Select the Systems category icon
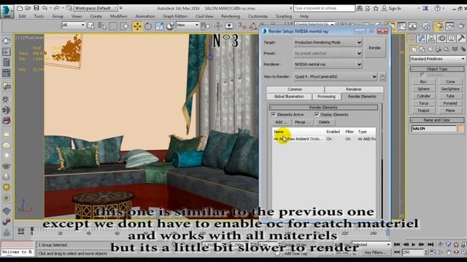 click(x=463, y=49)
